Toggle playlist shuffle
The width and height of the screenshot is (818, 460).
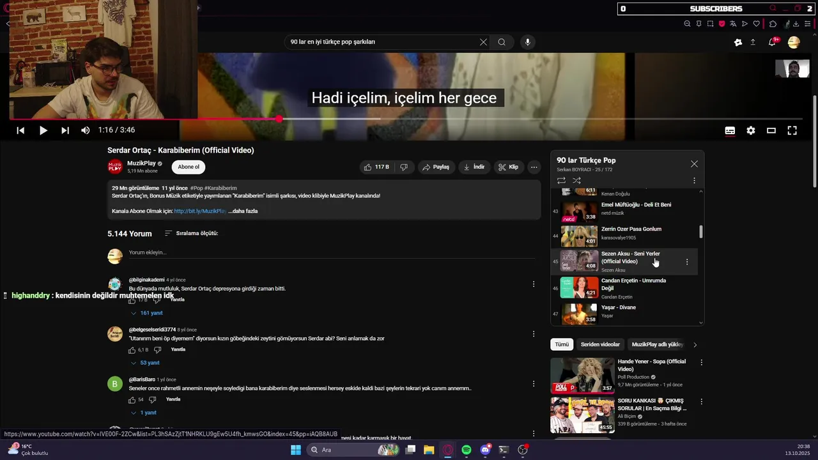(576, 181)
